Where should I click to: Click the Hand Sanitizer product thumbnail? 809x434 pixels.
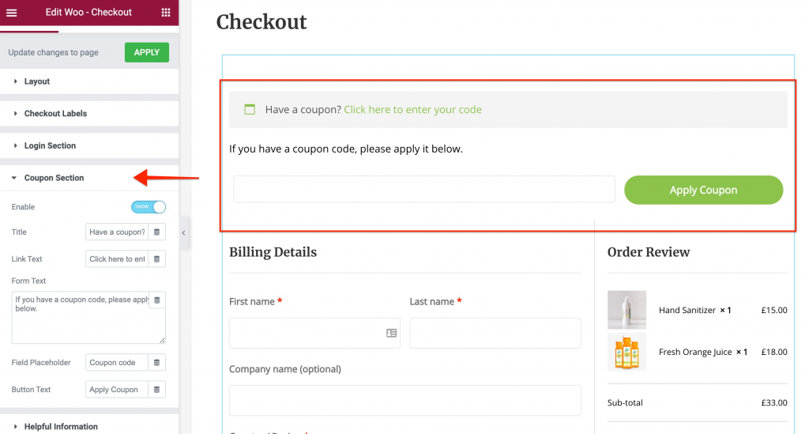pyautogui.click(x=627, y=310)
